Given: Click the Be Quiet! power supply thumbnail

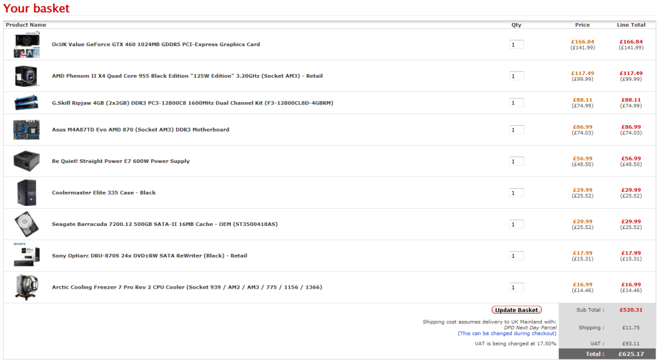Looking at the screenshot, I should pos(27,161).
